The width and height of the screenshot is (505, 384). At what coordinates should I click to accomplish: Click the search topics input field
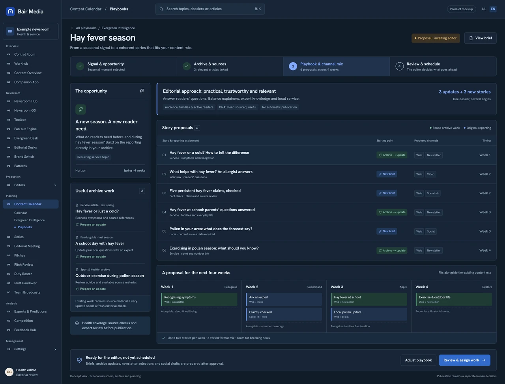point(210,9)
